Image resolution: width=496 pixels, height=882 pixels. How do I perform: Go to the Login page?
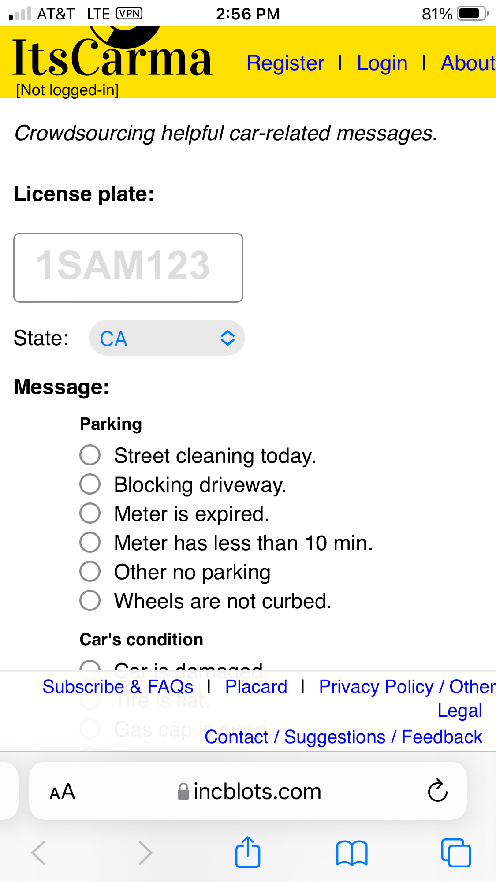[x=382, y=63]
